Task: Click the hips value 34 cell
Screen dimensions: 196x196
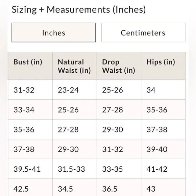Action: pos(163,90)
